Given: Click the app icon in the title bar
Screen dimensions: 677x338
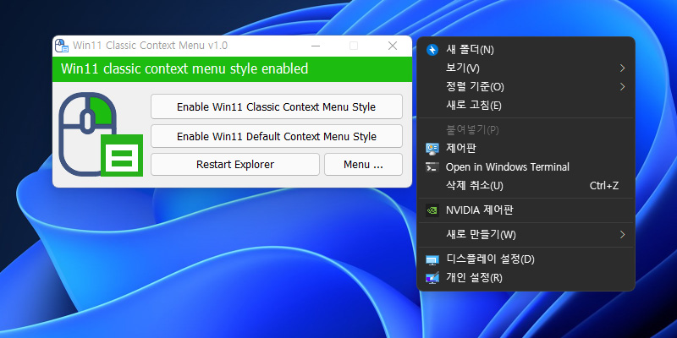Looking at the screenshot, I should (61, 46).
